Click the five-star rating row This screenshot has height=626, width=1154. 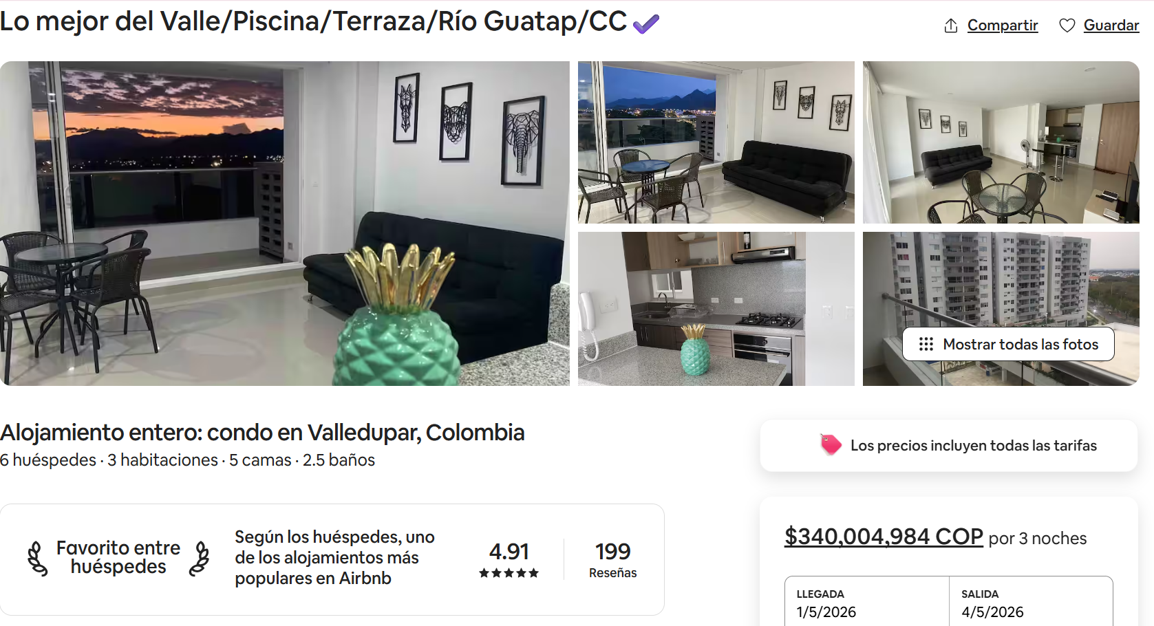pyautogui.click(x=509, y=572)
